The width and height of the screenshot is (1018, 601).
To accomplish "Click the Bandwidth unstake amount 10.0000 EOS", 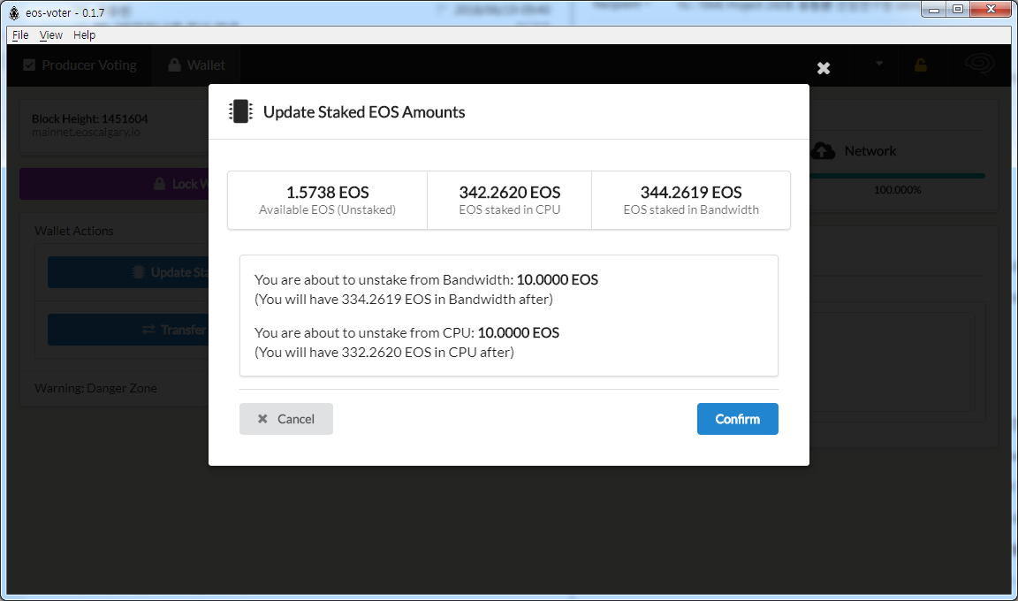I will pyautogui.click(x=557, y=280).
